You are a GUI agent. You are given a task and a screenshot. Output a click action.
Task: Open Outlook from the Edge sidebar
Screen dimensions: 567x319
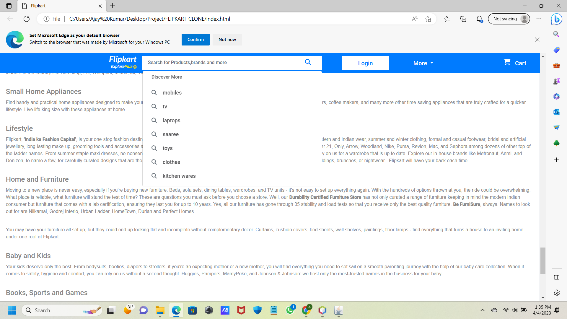coord(556,112)
